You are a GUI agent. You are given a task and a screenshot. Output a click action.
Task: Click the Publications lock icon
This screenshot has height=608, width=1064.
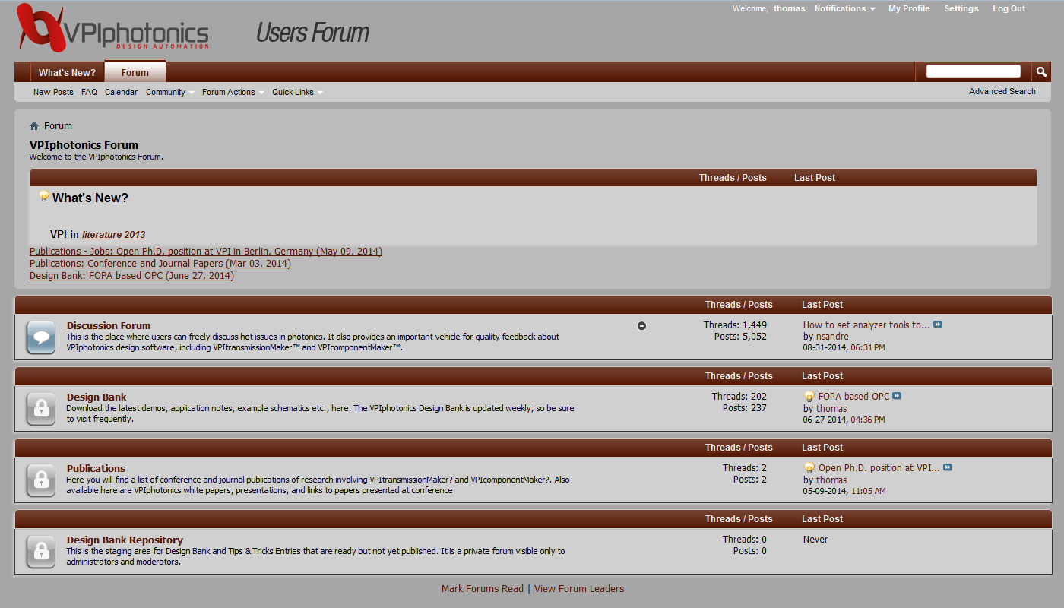41,480
